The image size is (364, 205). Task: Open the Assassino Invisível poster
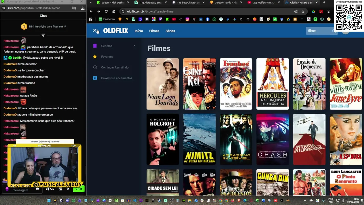(236, 140)
